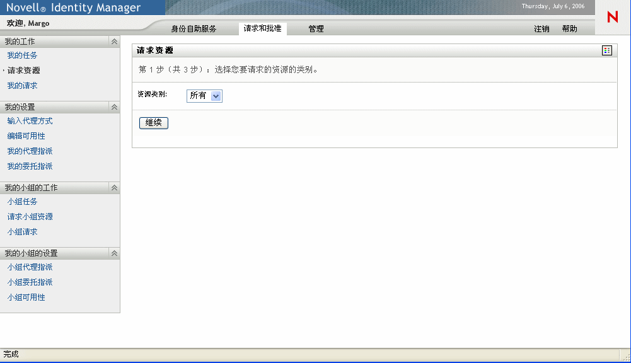This screenshot has width=631, height=363.
Task: Switch to the 身份自助服务 tab
Action: click(x=195, y=28)
